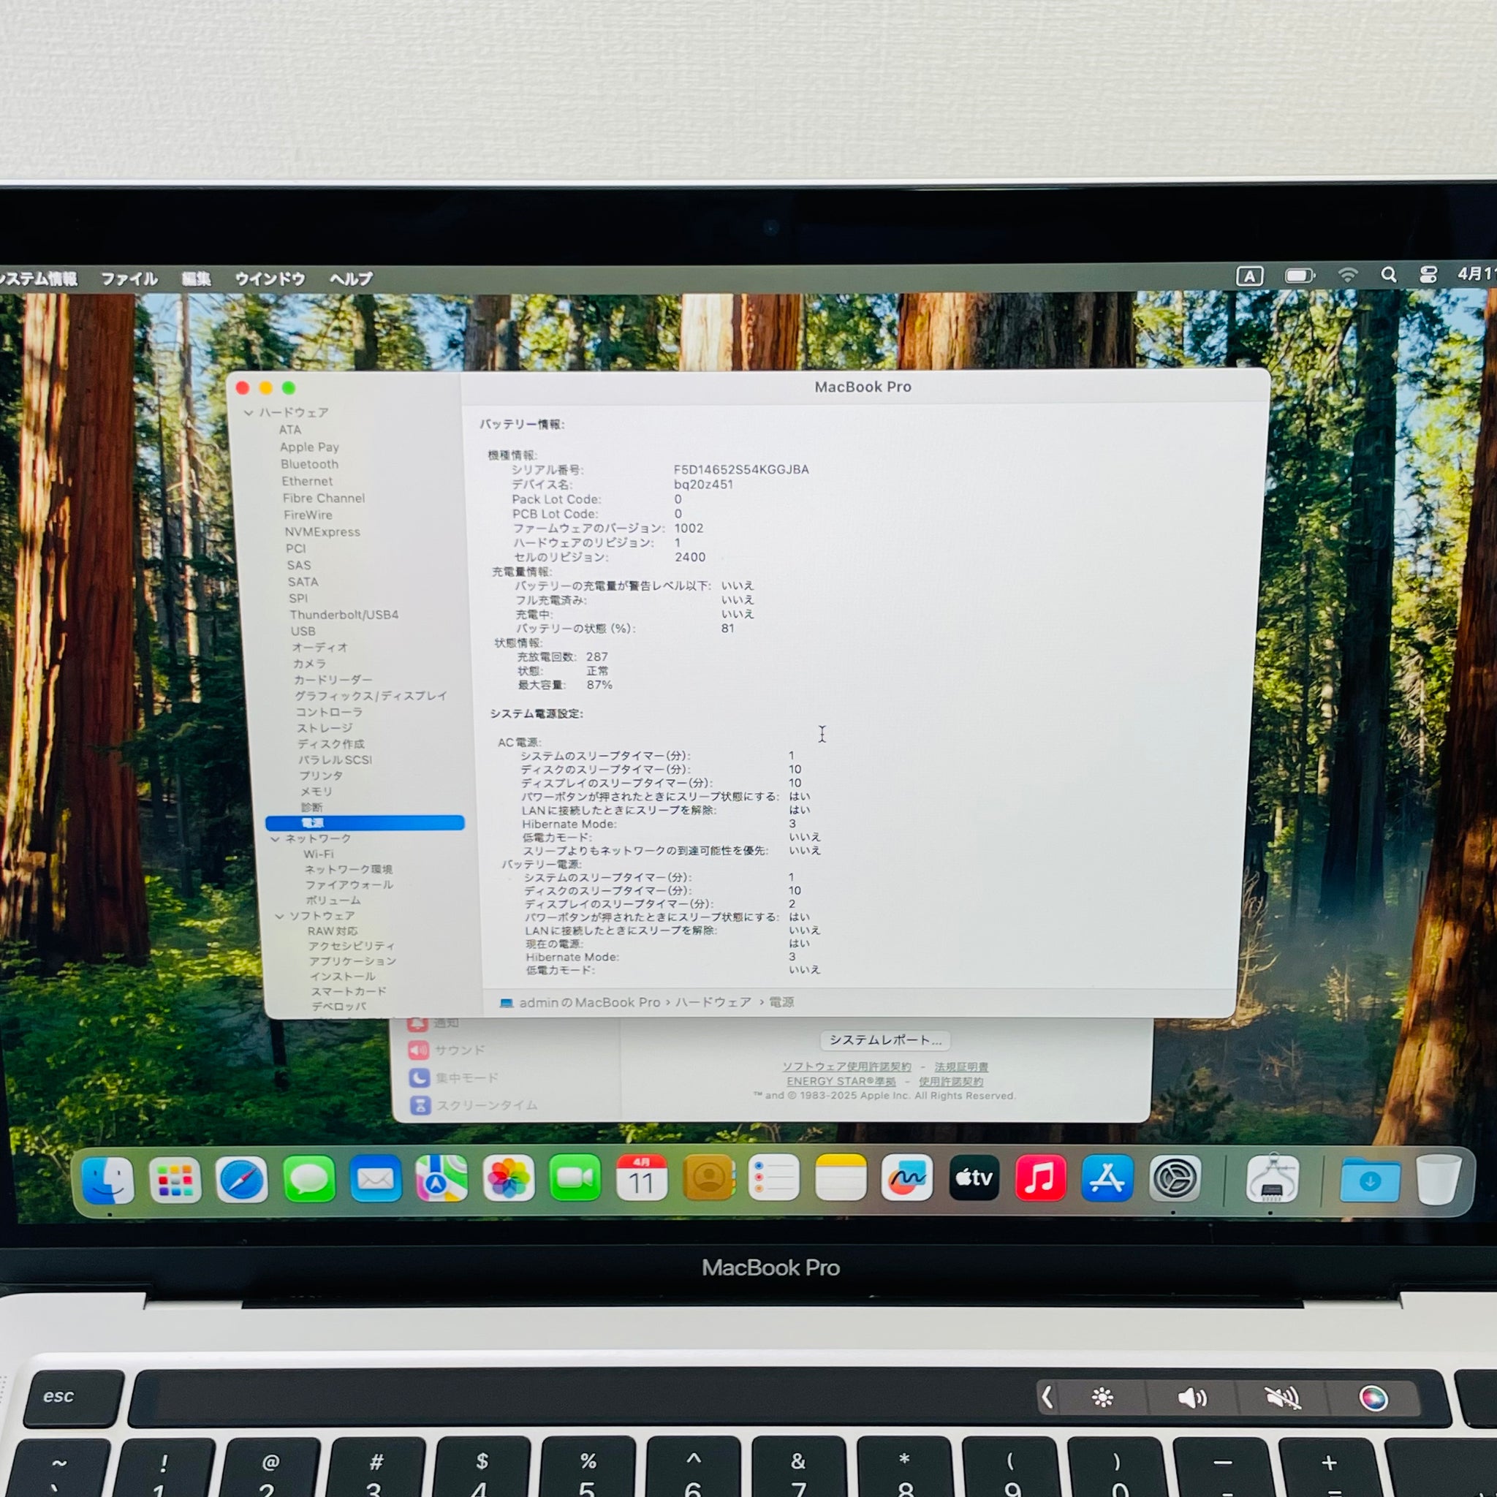Collapse the ソフトウェア tree section
This screenshot has height=1497, width=1497.
280,917
